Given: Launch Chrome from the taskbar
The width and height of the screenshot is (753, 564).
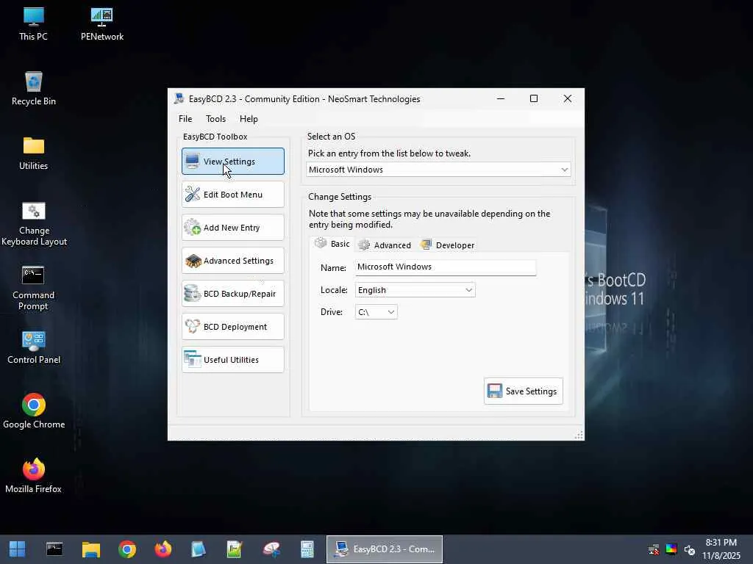Looking at the screenshot, I should tap(127, 549).
